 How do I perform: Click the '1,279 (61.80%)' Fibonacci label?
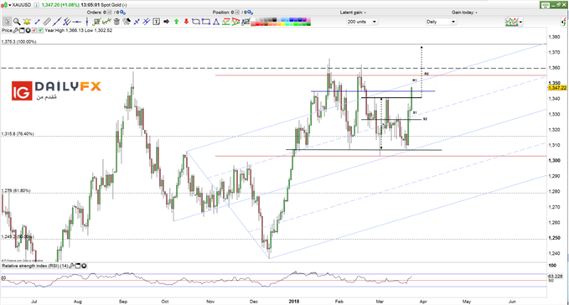[x=16, y=190]
